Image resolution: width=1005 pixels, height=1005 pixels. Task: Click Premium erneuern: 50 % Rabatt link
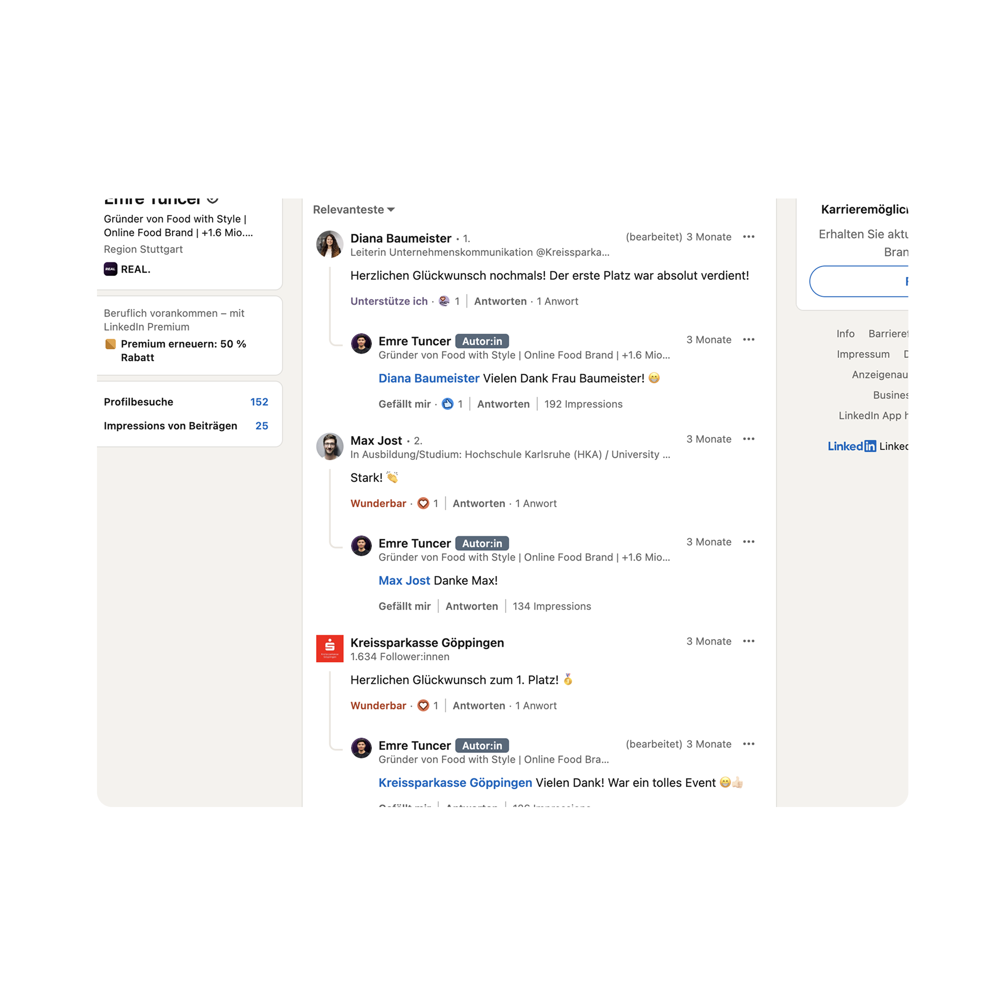click(x=183, y=351)
